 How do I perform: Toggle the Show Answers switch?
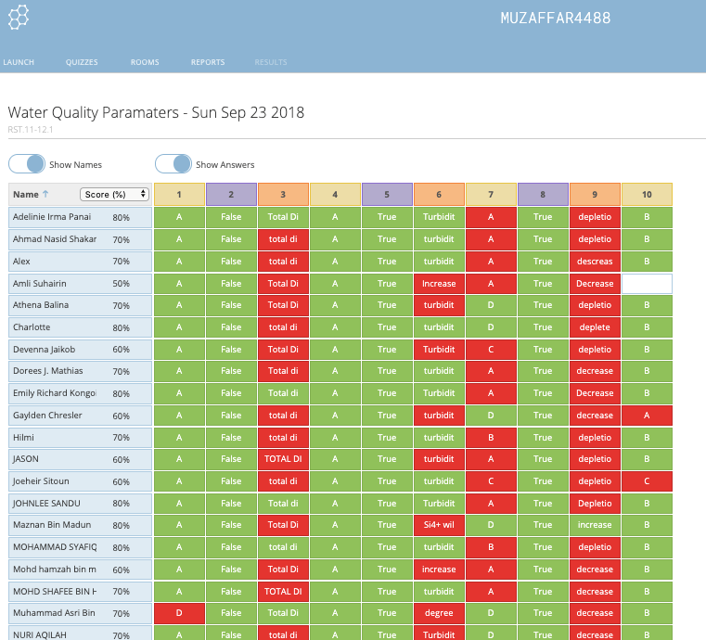coord(173,164)
